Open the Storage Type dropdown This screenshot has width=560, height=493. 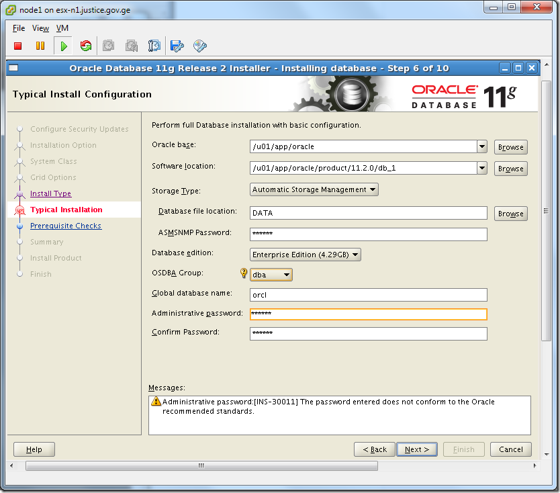coord(372,189)
